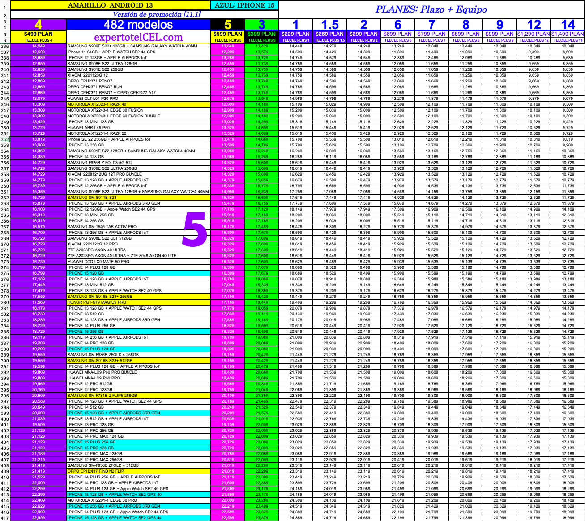Select the TELCEL PLUS 14 sublabel
Viewport: 585px width, 521px height.
coord(568,40)
